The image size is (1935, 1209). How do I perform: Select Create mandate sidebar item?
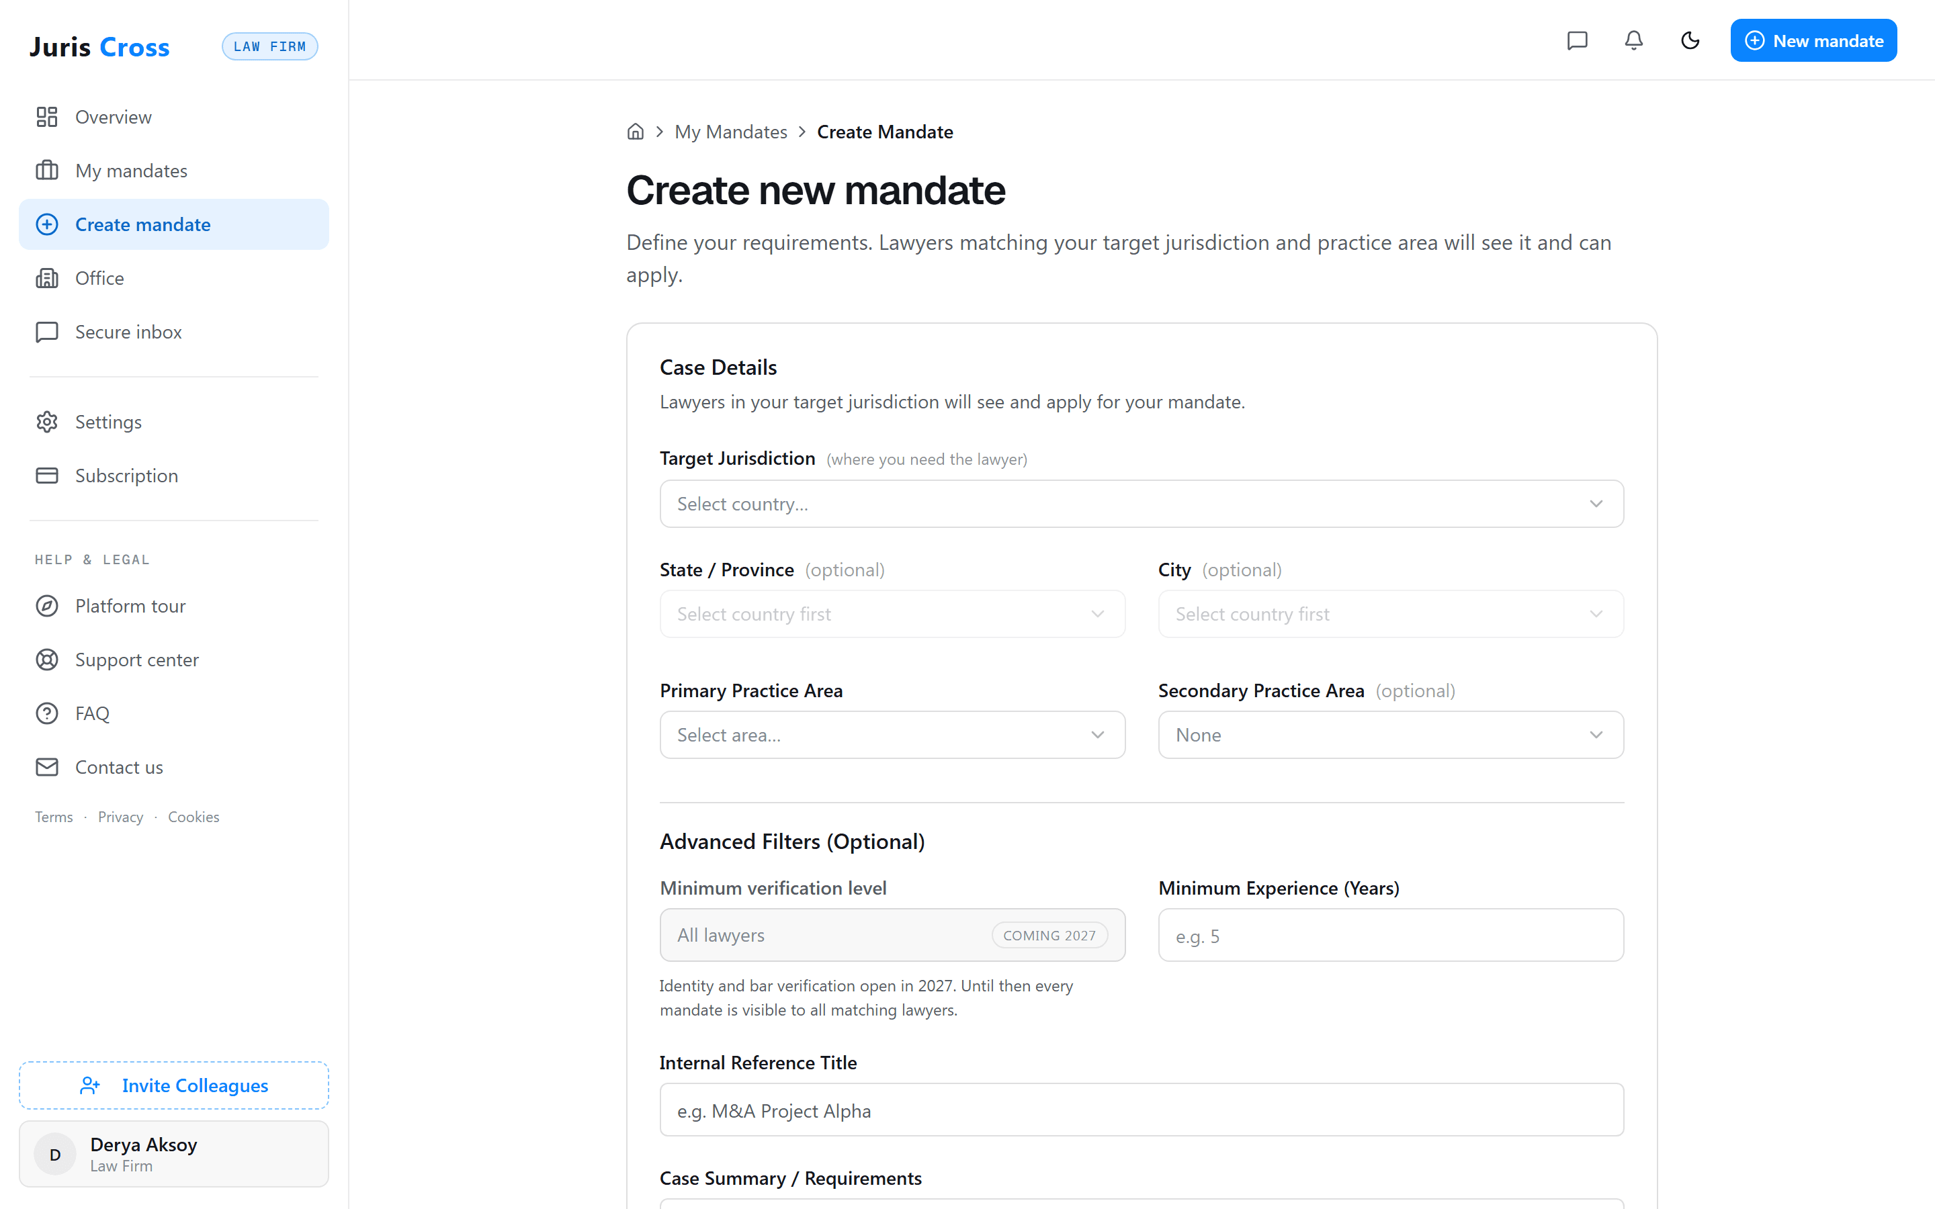(173, 225)
